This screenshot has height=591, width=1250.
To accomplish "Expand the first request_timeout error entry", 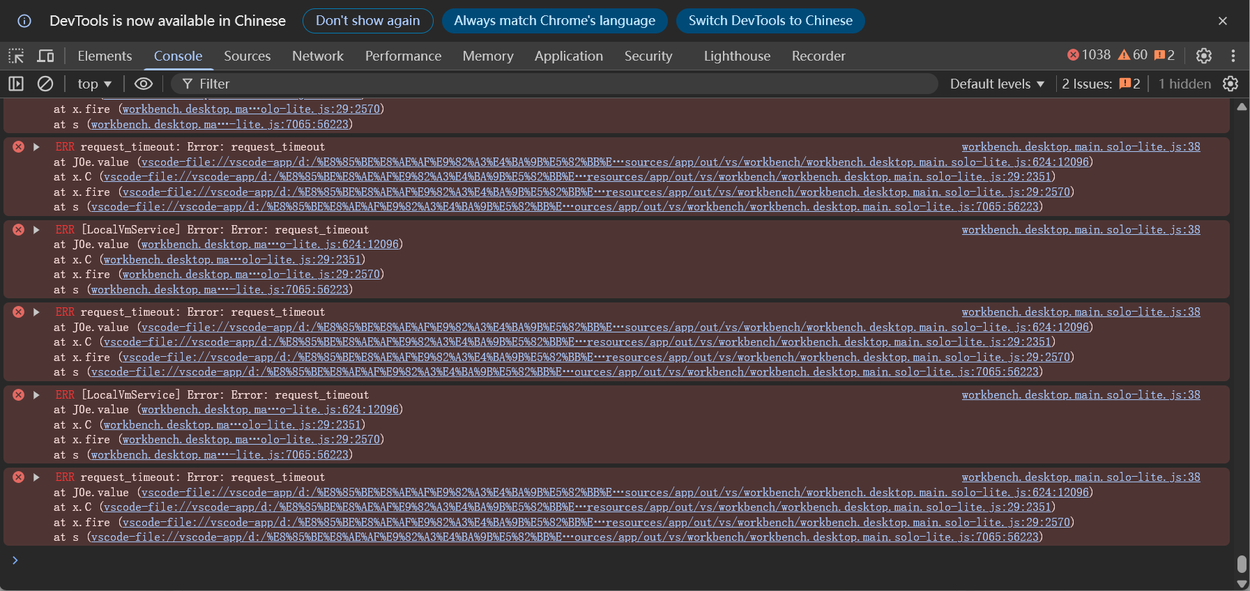I will [x=36, y=147].
